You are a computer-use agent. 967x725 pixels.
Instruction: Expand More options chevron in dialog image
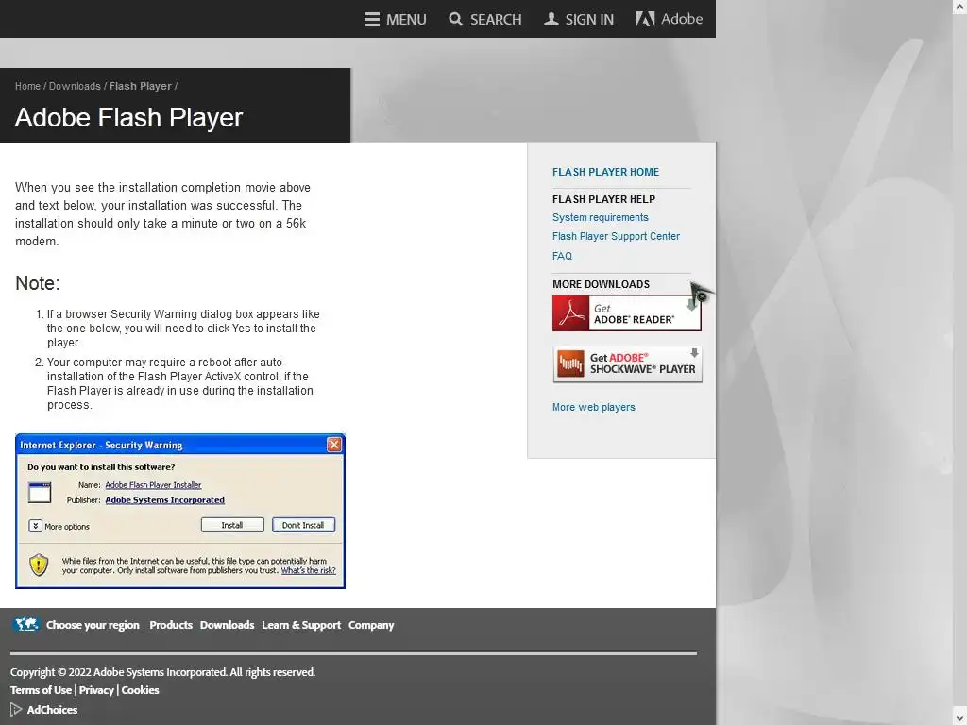(x=35, y=526)
